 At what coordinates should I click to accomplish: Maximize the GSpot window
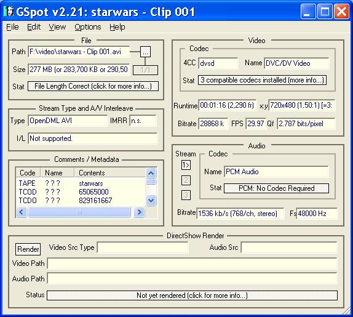tap(325, 12)
